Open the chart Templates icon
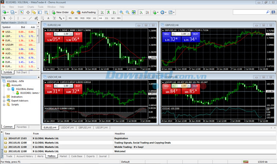Viewport: 277px width, 164px height. point(170,13)
